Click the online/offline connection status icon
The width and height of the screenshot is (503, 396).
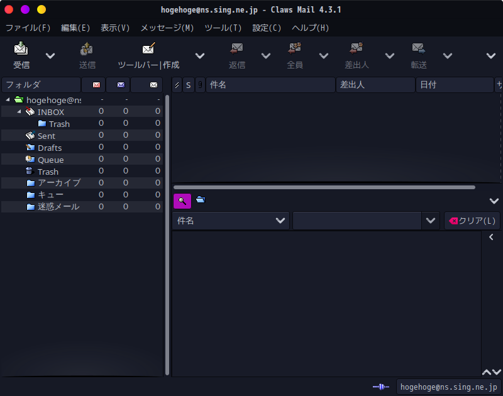click(x=381, y=387)
